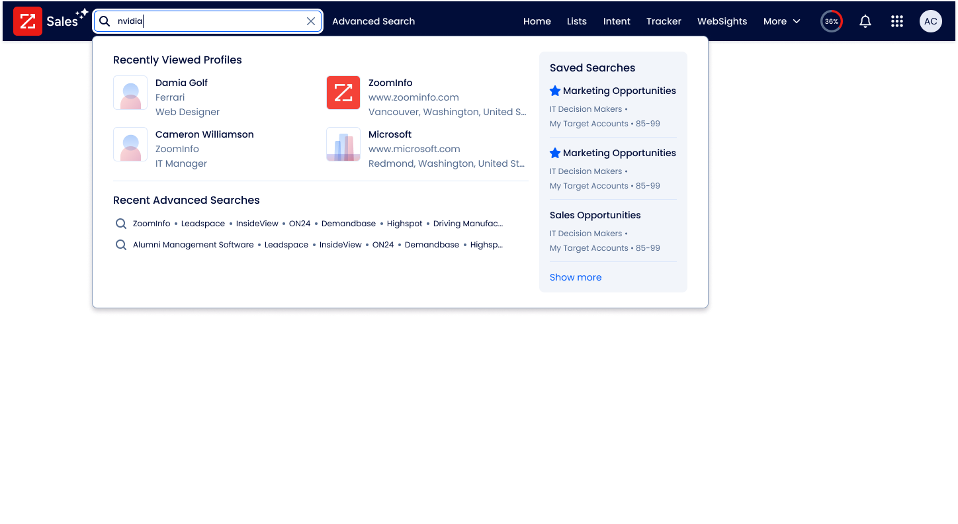This screenshot has width=958, height=524.
Task: Open the first Marketing Opportunities saved search
Action: point(619,91)
